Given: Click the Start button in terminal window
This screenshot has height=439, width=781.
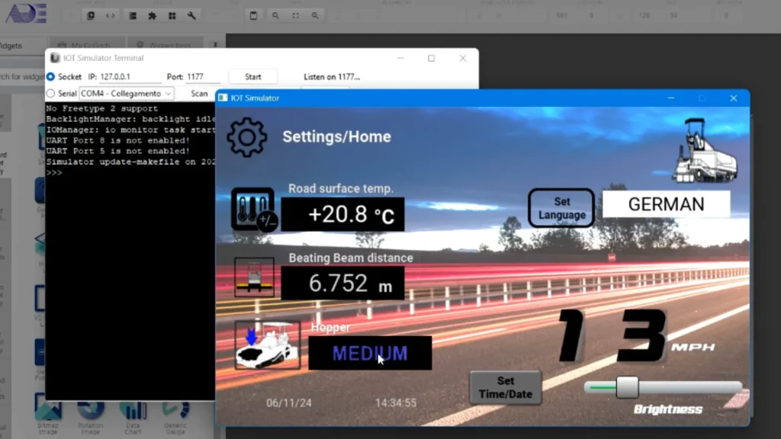Looking at the screenshot, I should 253,77.
